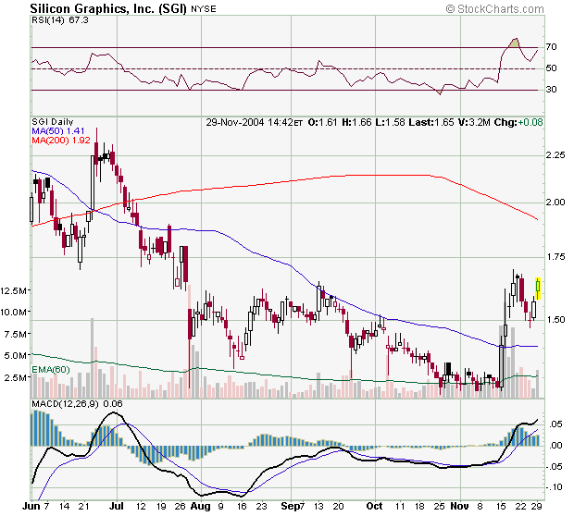This screenshot has width=574, height=516.
Task: Click the MACD .00 axis label
Action: [555, 446]
